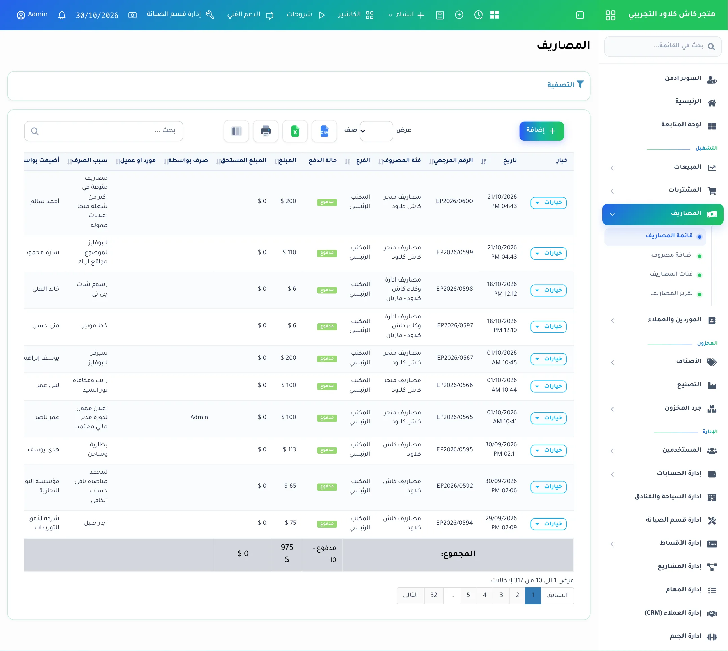Screen dimensions: 728x651
Task: Open لوحة المتابعة dashboard sidebar item
Action: click(663, 125)
